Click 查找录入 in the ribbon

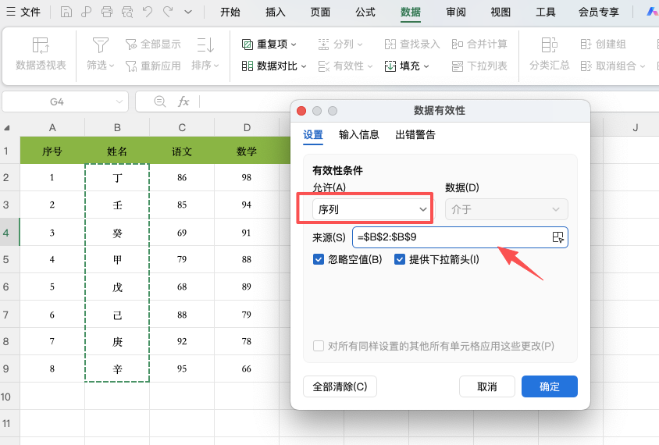click(x=412, y=44)
